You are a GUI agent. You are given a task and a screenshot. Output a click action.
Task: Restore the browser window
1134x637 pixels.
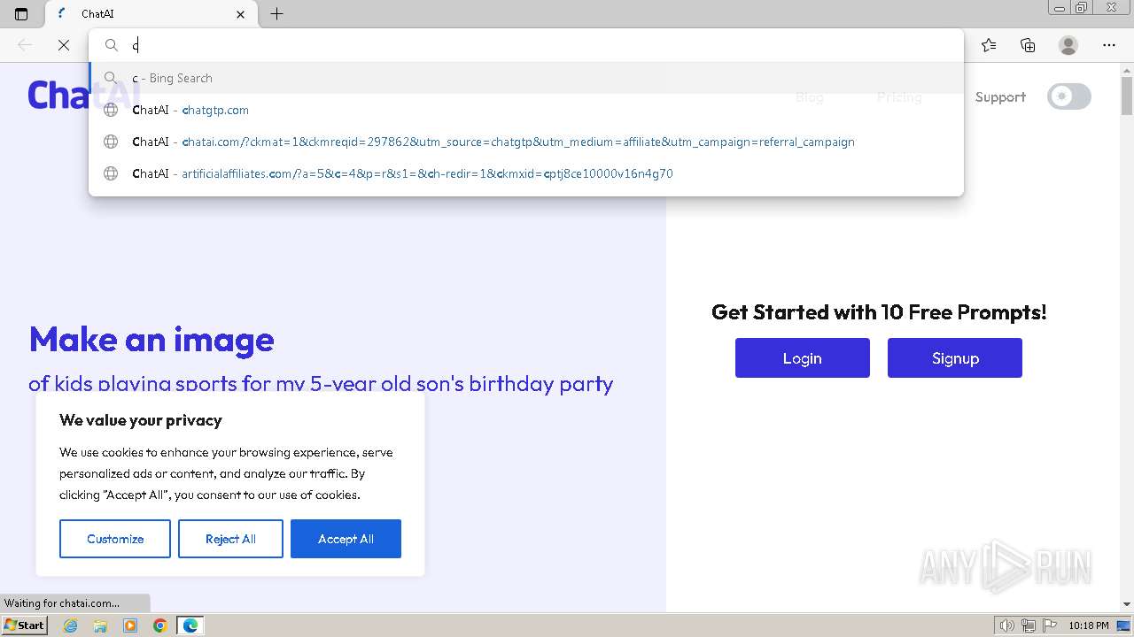click(x=1082, y=7)
